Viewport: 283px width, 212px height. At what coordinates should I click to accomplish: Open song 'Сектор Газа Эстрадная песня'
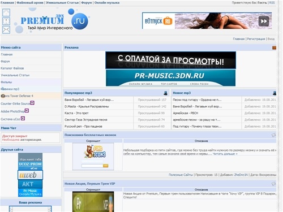pyautogui.click(x=86, y=120)
